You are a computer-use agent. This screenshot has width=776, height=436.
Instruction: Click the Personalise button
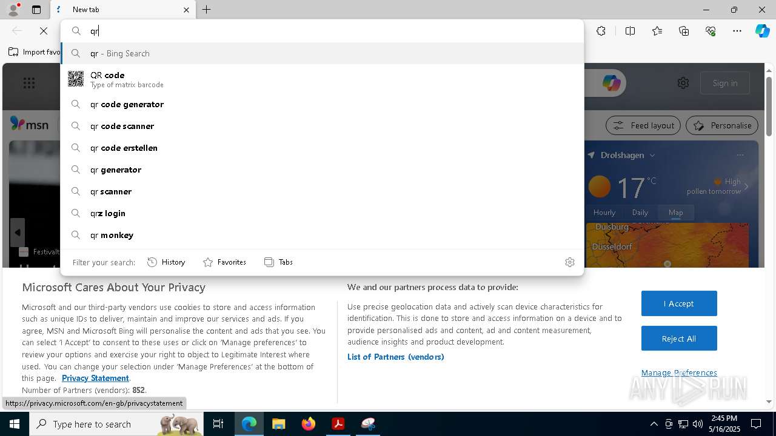722,125
